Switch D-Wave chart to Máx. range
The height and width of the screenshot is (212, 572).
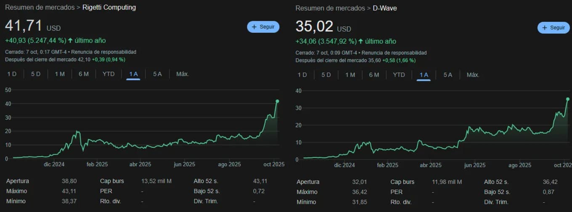coord(473,75)
